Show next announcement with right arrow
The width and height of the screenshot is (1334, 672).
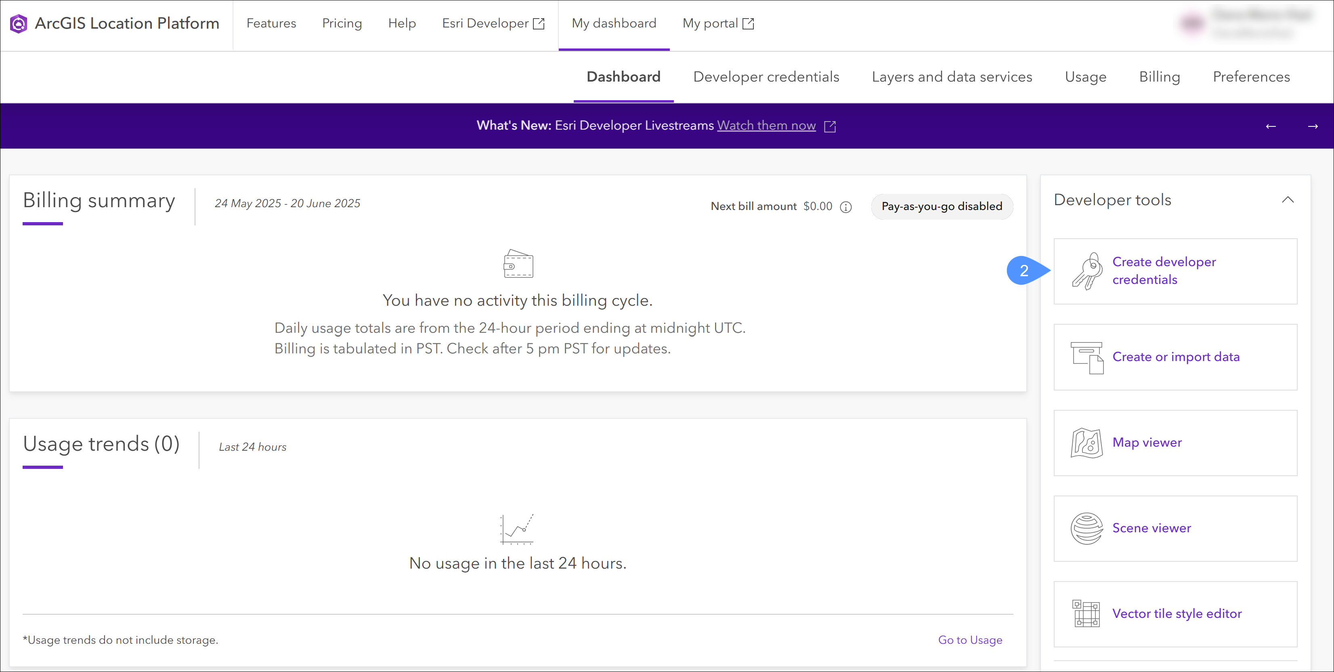click(1312, 126)
